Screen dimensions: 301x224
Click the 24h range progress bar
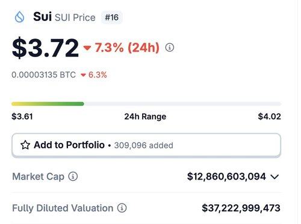click(146, 104)
